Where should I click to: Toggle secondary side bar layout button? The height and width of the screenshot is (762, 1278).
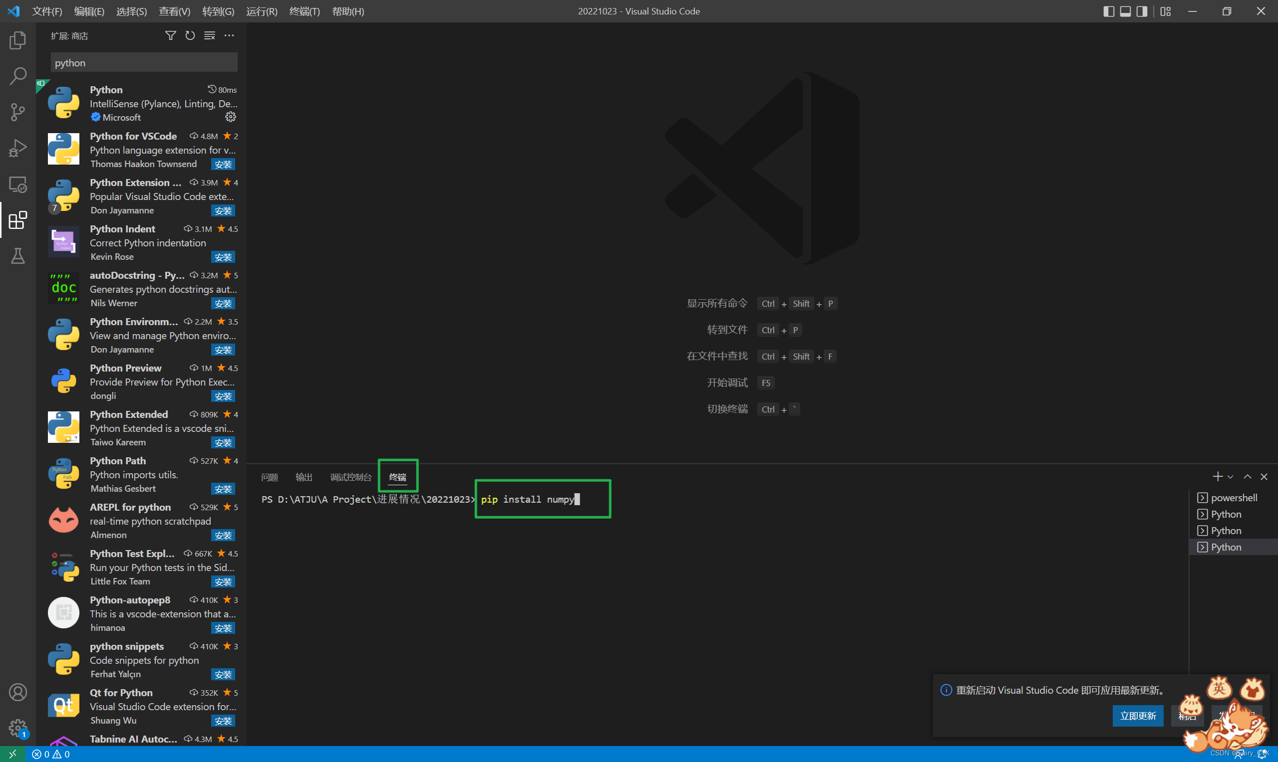point(1141,11)
